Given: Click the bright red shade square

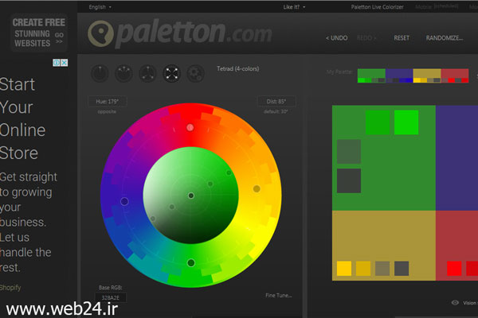Looking at the screenshot, I should pos(454,269).
